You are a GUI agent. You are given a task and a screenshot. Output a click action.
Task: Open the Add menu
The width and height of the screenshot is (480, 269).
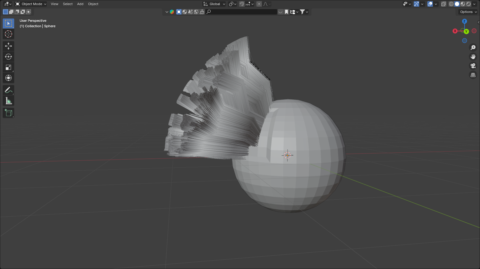tap(80, 4)
